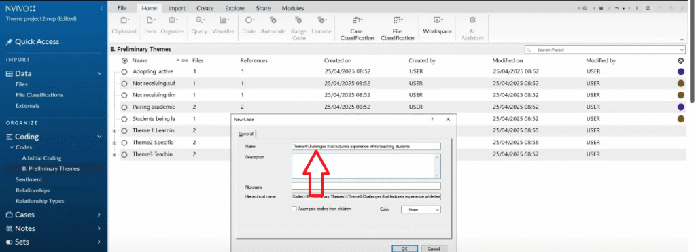
Task: Switch to the Explore ribbon tab
Action: [234, 8]
